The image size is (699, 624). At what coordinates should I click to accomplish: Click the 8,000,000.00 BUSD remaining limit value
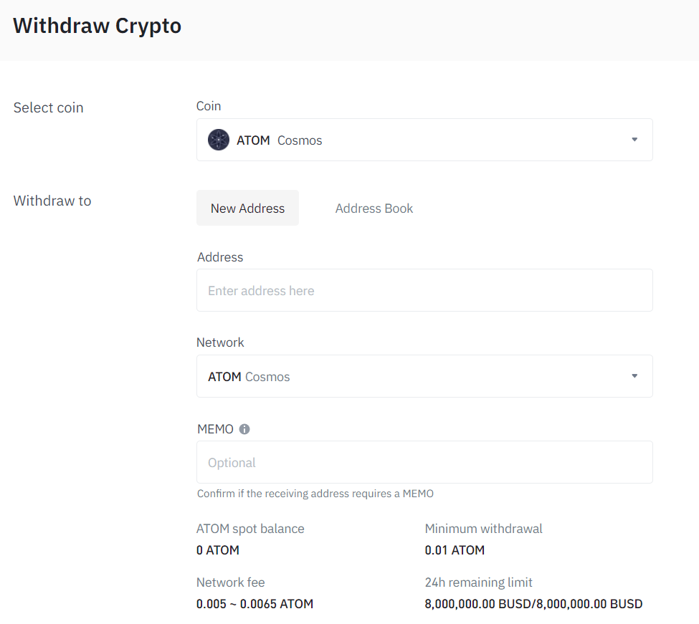click(x=533, y=604)
